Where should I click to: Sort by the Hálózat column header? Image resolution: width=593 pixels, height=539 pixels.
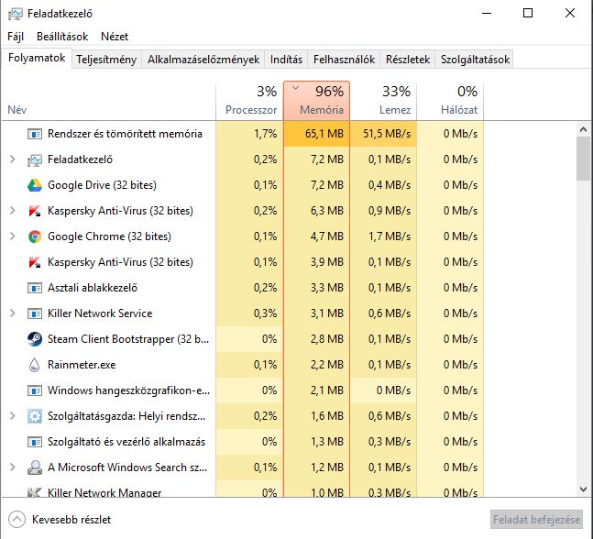click(x=450, y=101)
